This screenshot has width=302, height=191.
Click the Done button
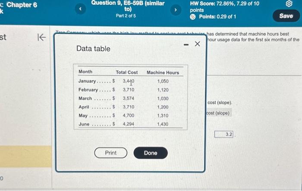tap(151, 153)
